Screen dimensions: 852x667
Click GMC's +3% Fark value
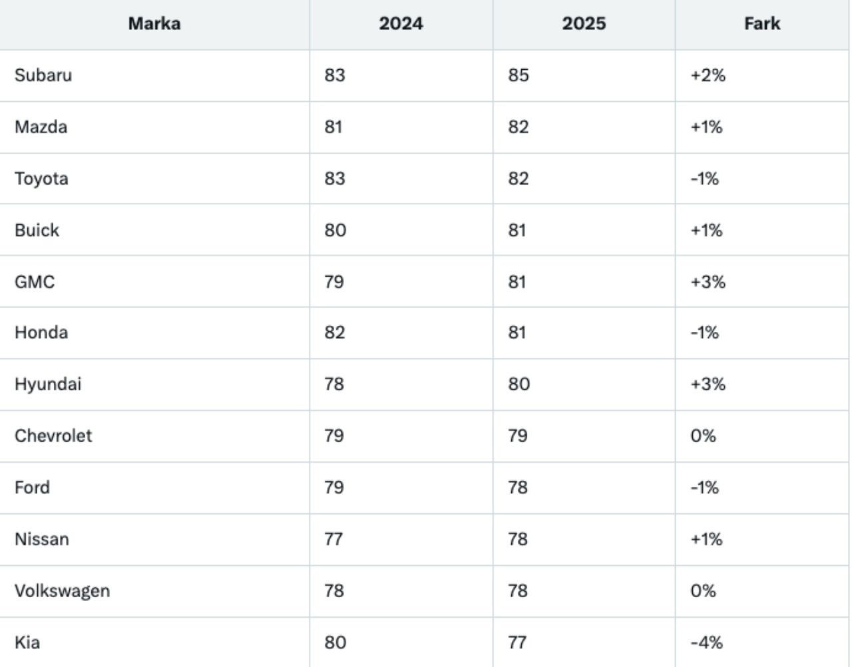(x=708, y=282)
